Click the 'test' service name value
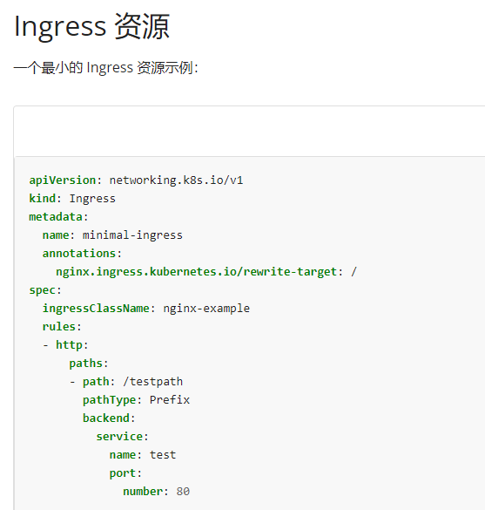 (x=163, y=454)
